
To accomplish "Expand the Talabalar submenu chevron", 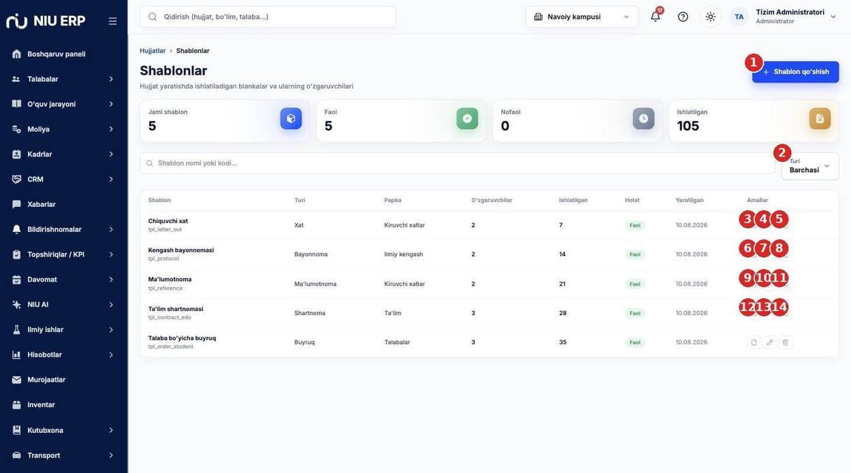I will (x=111, y=79).
